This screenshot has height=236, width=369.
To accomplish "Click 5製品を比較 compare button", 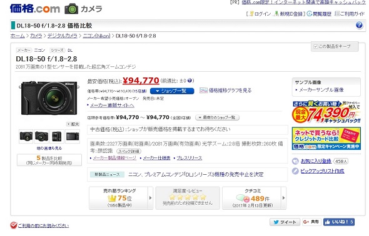I will coord(49,160).
